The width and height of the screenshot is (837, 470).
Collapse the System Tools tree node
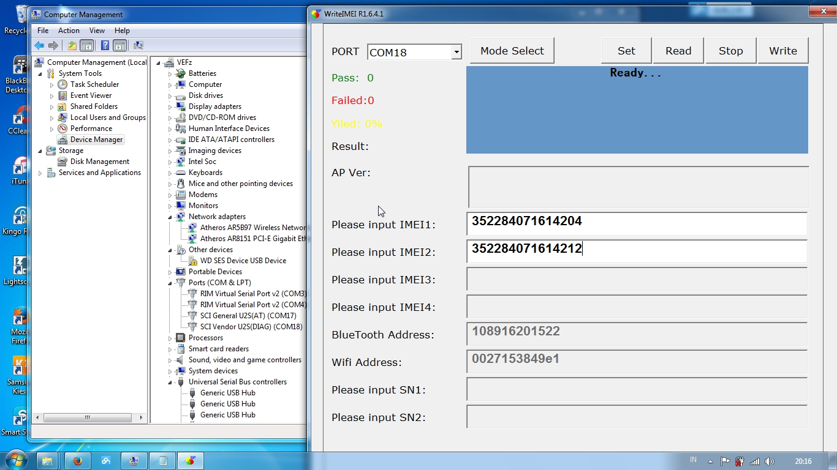pyautogui.click(x=40, y=73)
